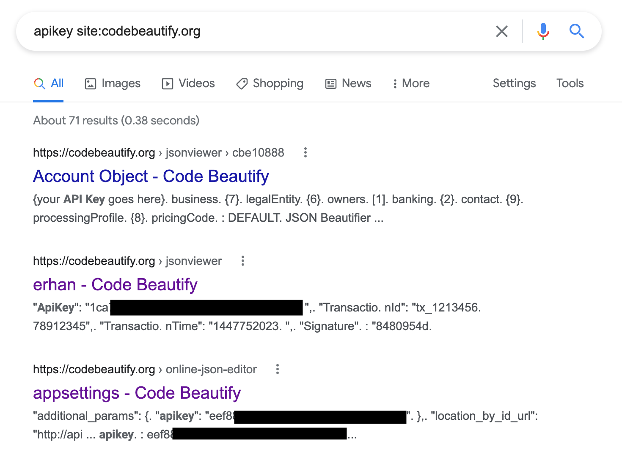This screenshot has height=463, width=622.
Task: Switch to the Images tab
Action: pyautogui.click(x=113, y=83)
